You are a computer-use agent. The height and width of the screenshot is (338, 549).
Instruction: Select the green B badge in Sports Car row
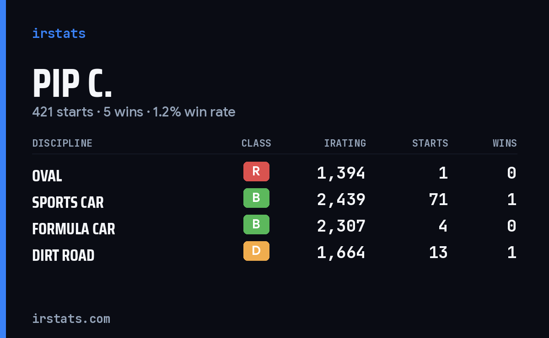256,198
